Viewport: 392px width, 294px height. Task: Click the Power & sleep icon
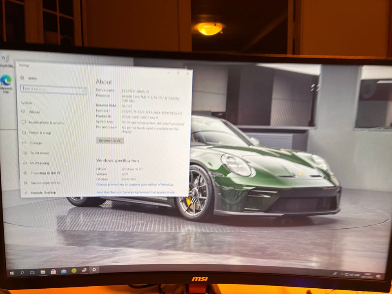[24, 132]
